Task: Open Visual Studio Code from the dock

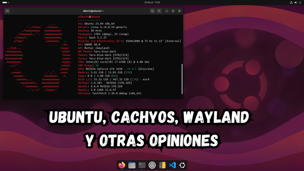Action: click(172, 165)
